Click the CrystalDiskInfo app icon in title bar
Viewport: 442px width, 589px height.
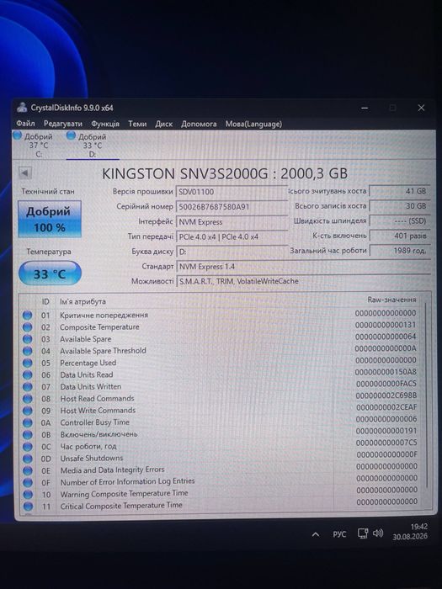pos(23,108)
